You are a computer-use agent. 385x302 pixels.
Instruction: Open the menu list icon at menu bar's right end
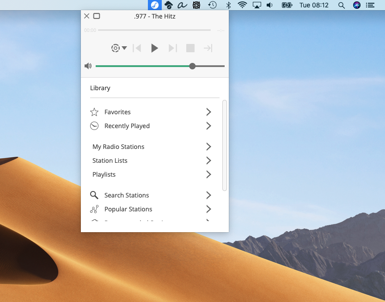tap(370, 5)
